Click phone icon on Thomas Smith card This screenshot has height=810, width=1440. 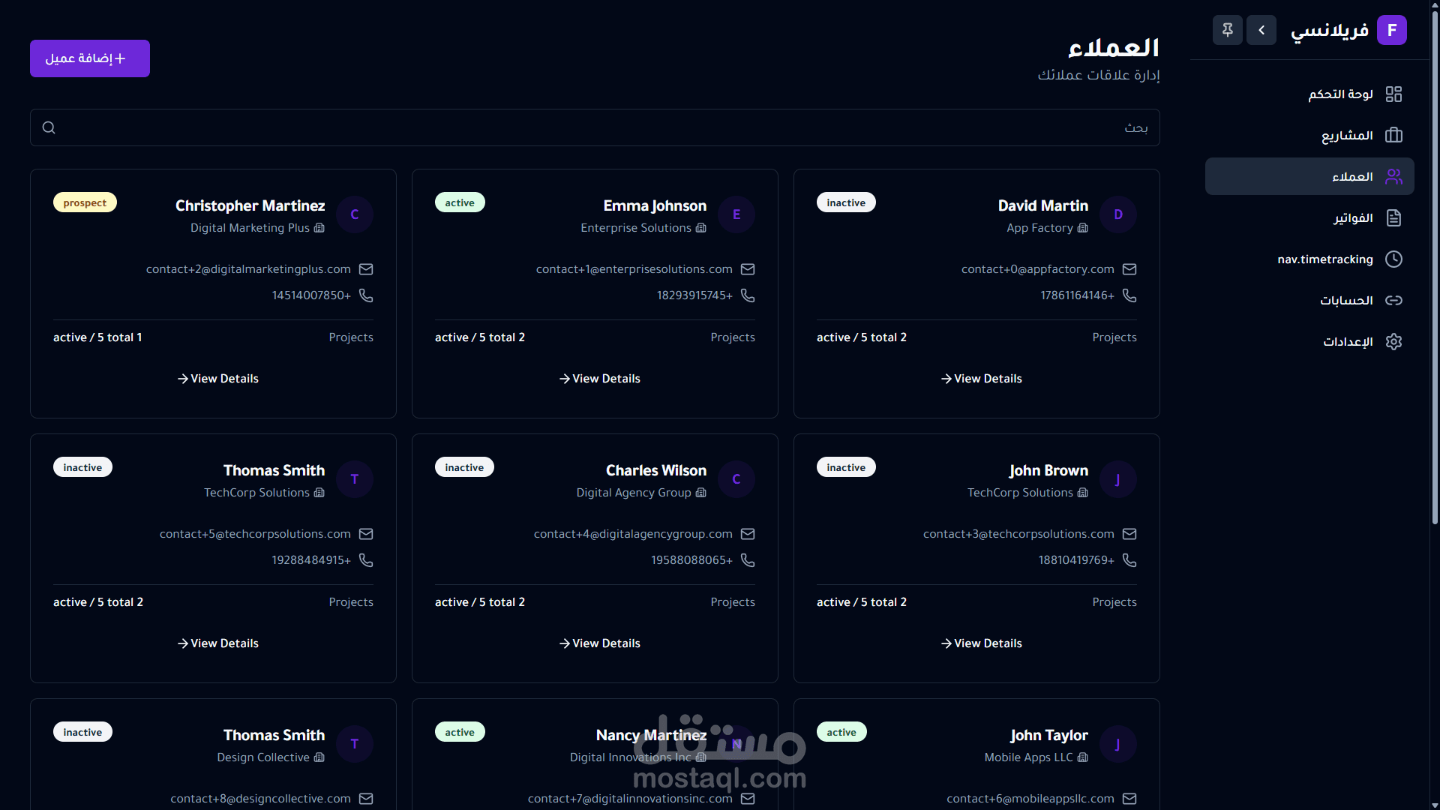pyautogui.click(x=366, y=560)
